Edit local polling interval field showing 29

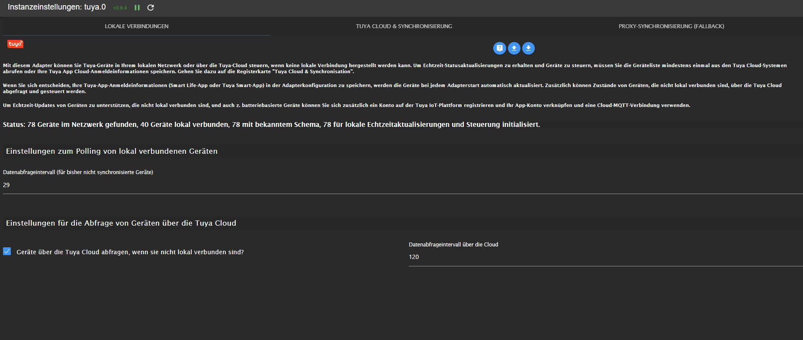(403, 185)
